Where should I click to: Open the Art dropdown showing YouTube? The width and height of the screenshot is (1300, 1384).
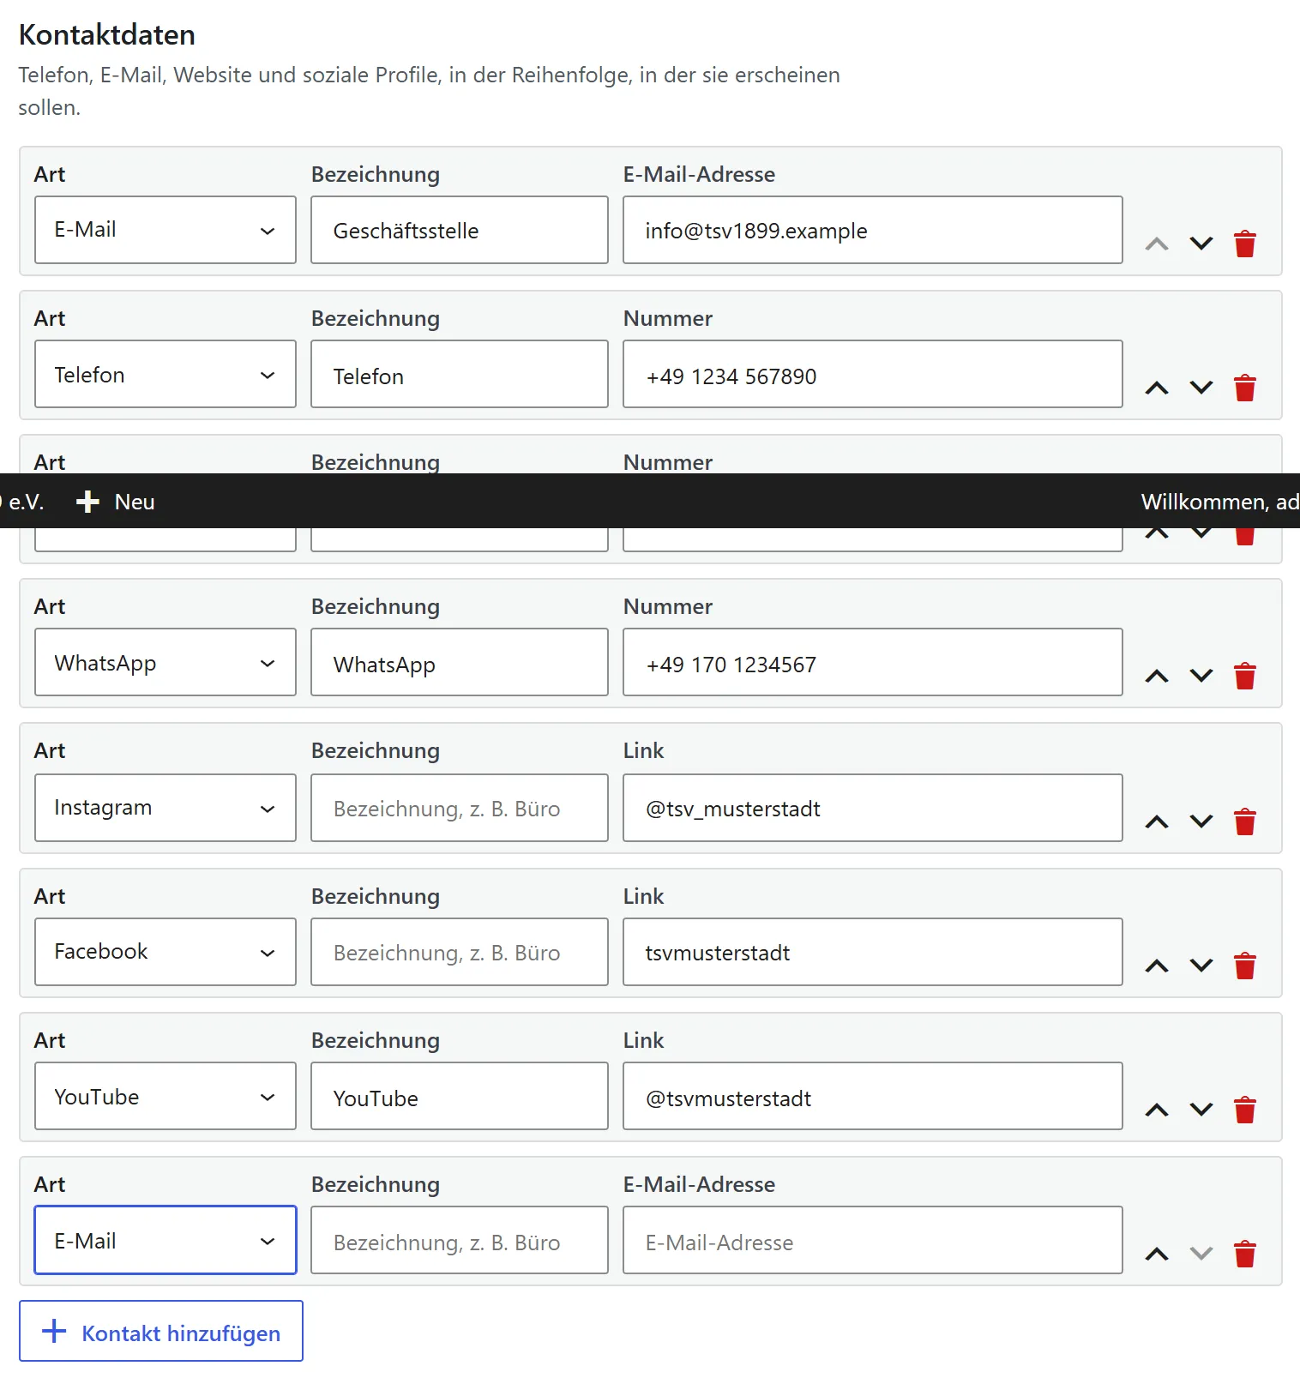pos(166,1096)
